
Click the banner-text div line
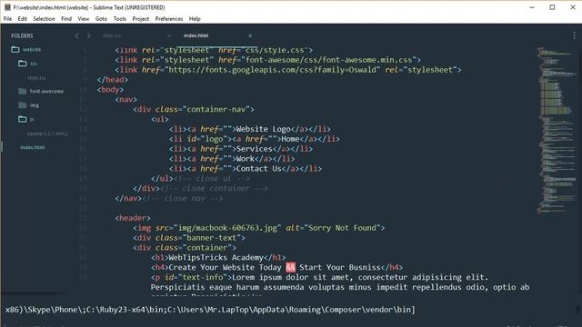coord(189,238)
